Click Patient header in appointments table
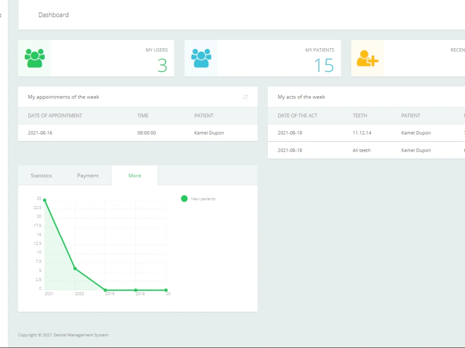The image size is (465, 348). pyautogui.click(x=204, y=116)
